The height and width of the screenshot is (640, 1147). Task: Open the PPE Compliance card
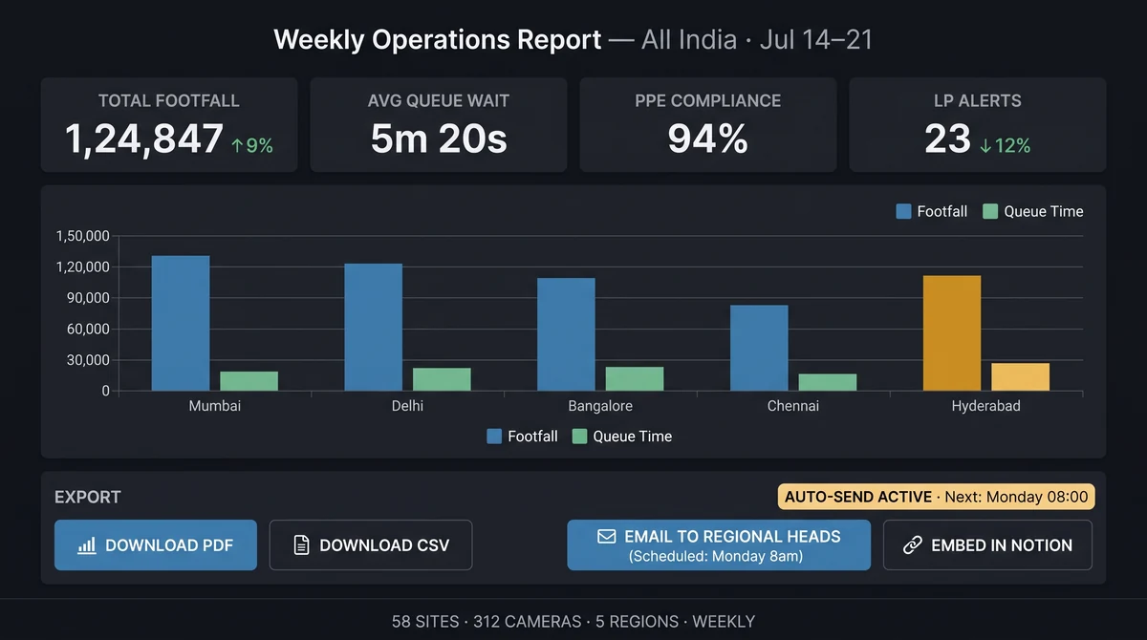coord(708,125)
